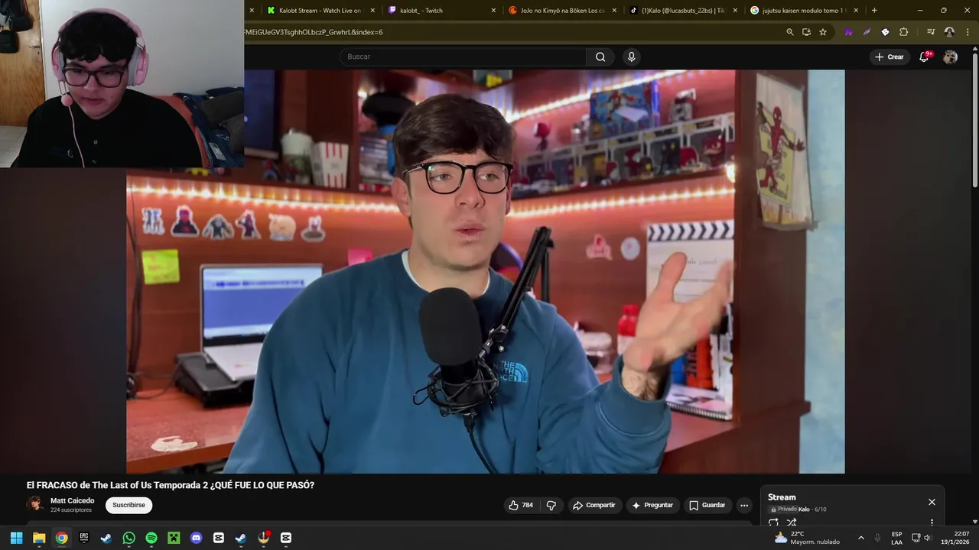This screenshot has width=979, height=550.
Task: Open the Preguntar AI button
Action: 652,505
